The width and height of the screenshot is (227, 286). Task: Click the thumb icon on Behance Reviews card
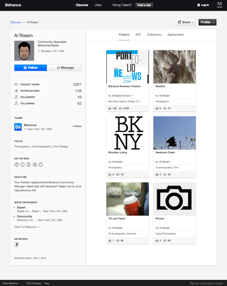[110, 108]
